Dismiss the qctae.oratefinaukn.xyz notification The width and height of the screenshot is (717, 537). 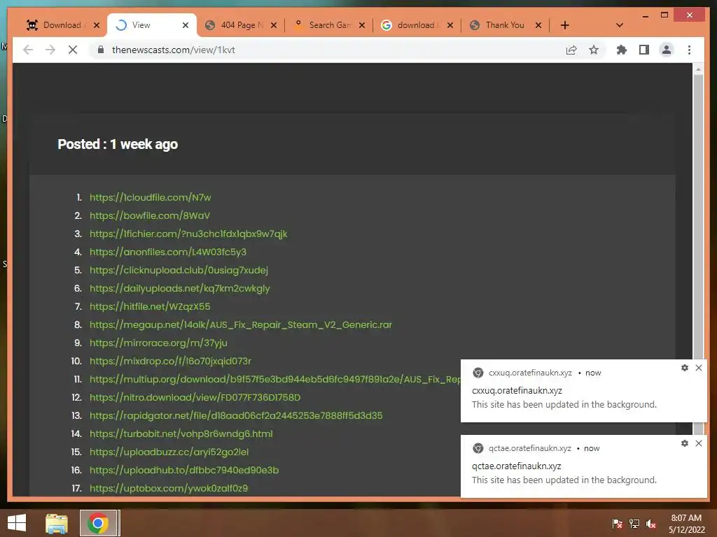699,443
